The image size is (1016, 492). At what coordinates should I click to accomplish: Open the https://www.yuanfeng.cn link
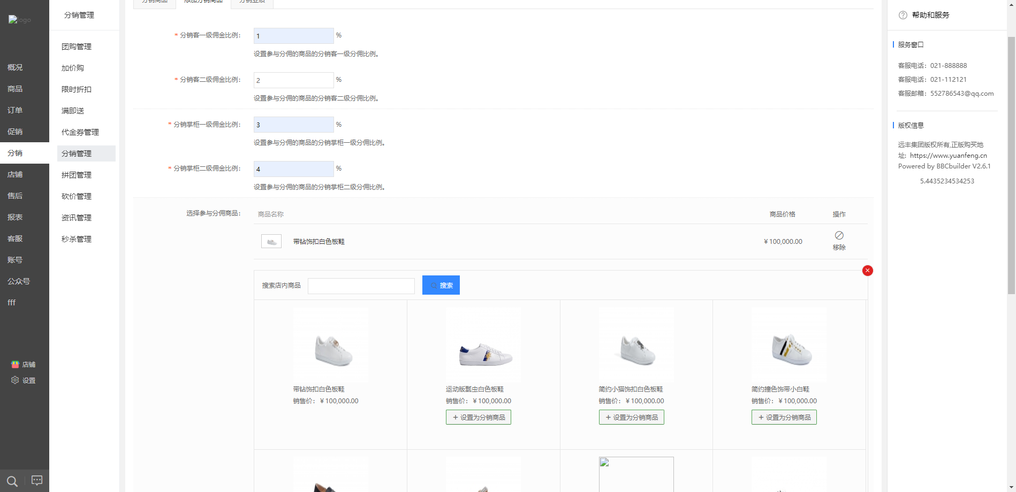(949, 156)
